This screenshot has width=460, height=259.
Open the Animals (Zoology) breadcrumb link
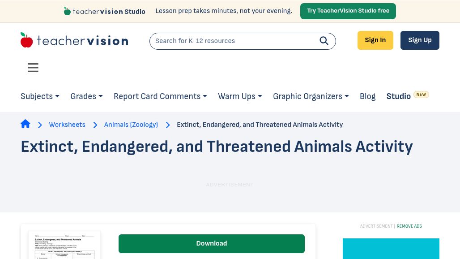(131, 125)
